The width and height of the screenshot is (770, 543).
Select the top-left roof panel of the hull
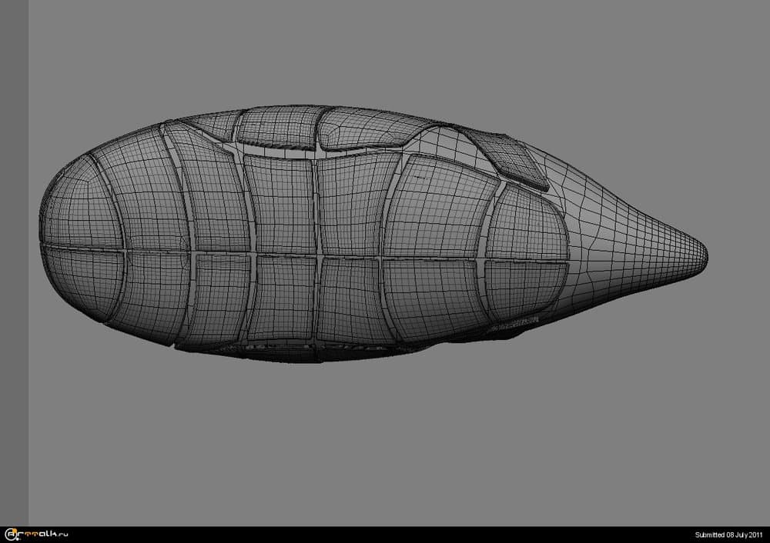coord(206,125)
